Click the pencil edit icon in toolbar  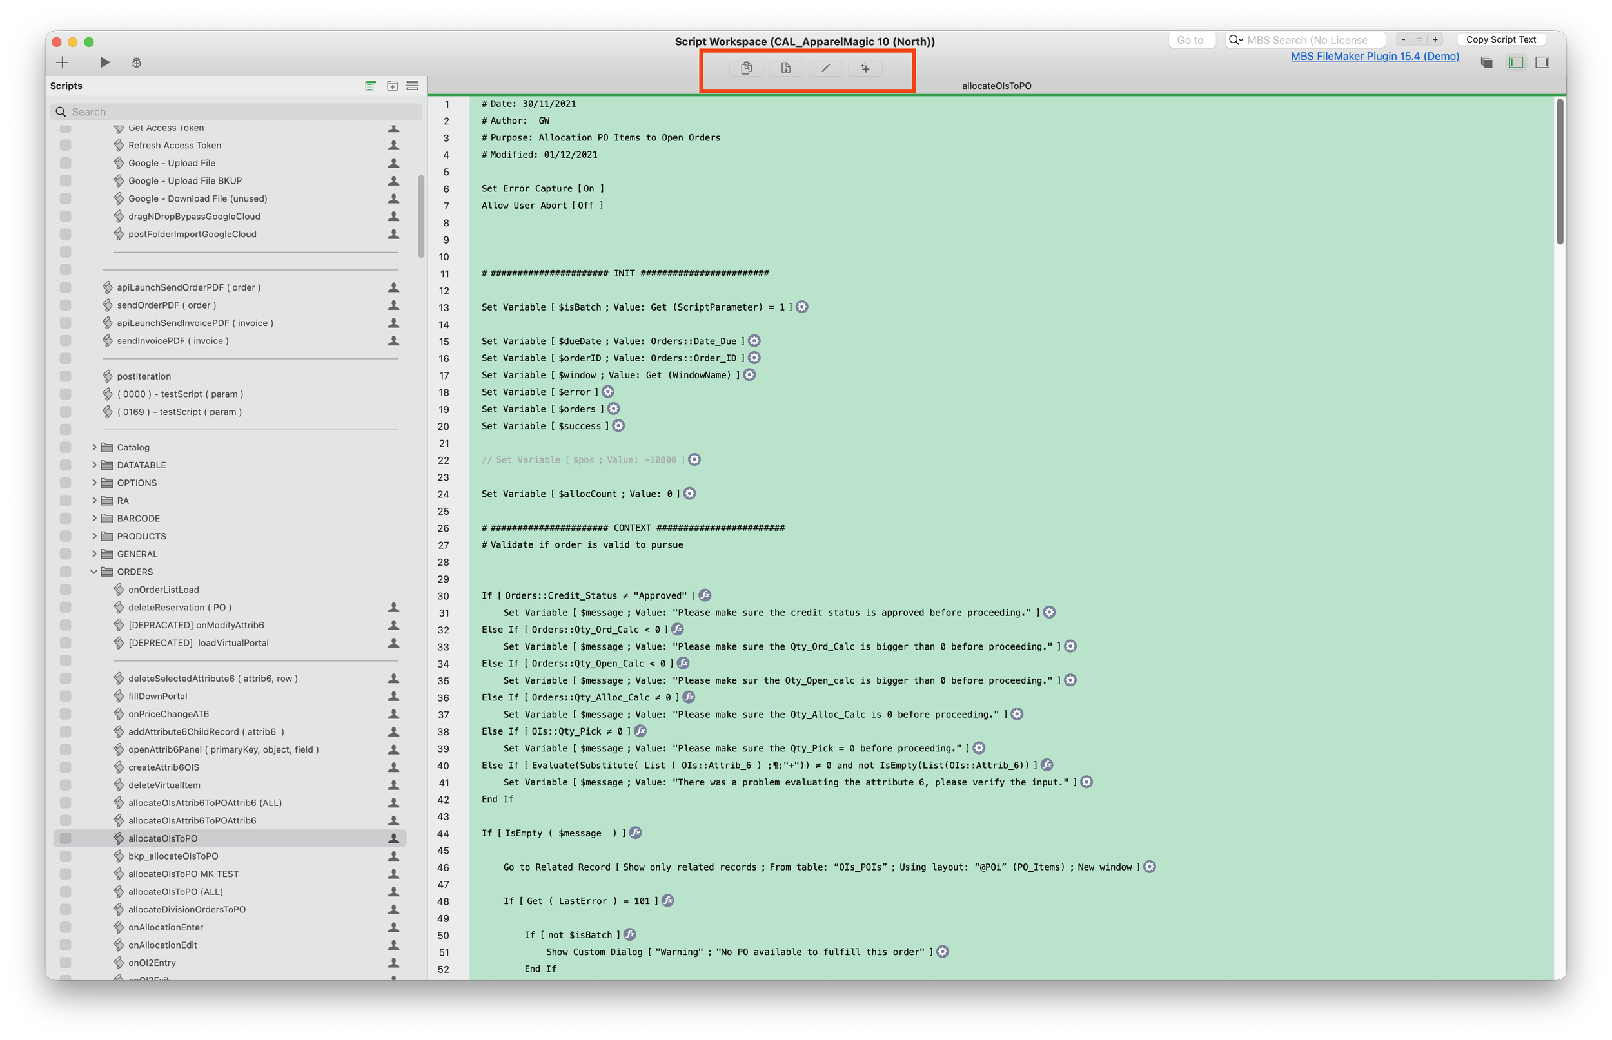tap(825, 68)
